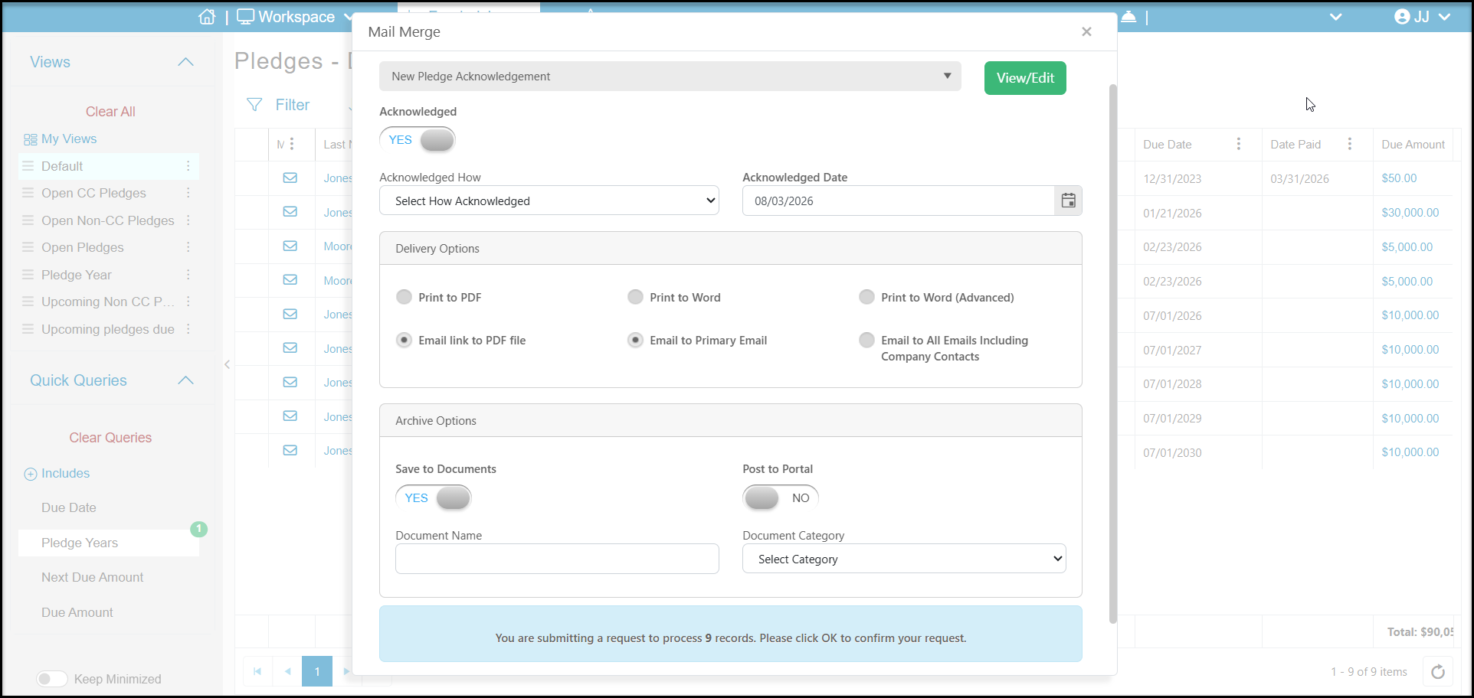Click the View/Edit button
1474x698 pixels.
tap(1025, 78)
